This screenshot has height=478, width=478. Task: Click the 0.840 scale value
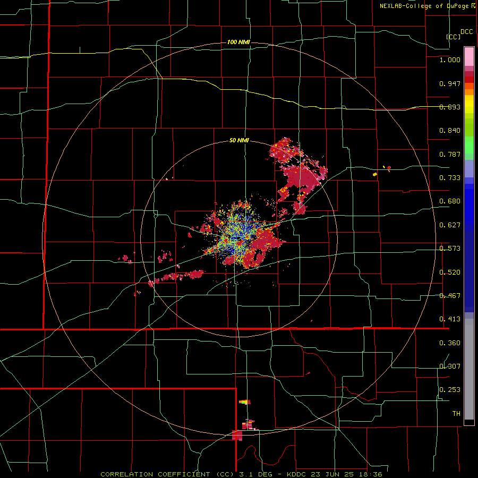point(450,131)
